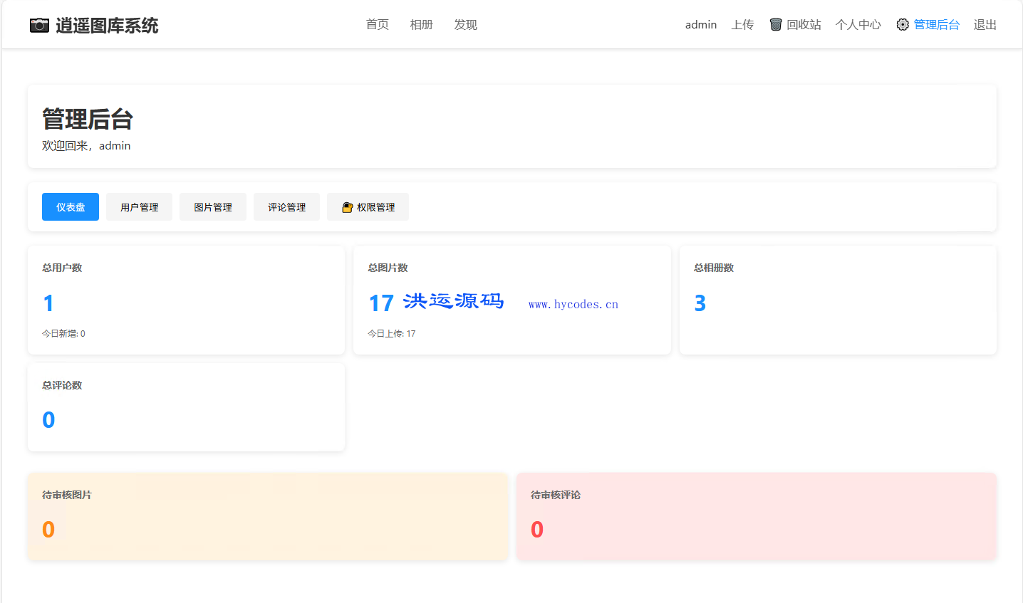Image resolution: width=1023 pixels, height=603 pixels.
Task: Open 个人中心 personal center
Action: point(858,24)
